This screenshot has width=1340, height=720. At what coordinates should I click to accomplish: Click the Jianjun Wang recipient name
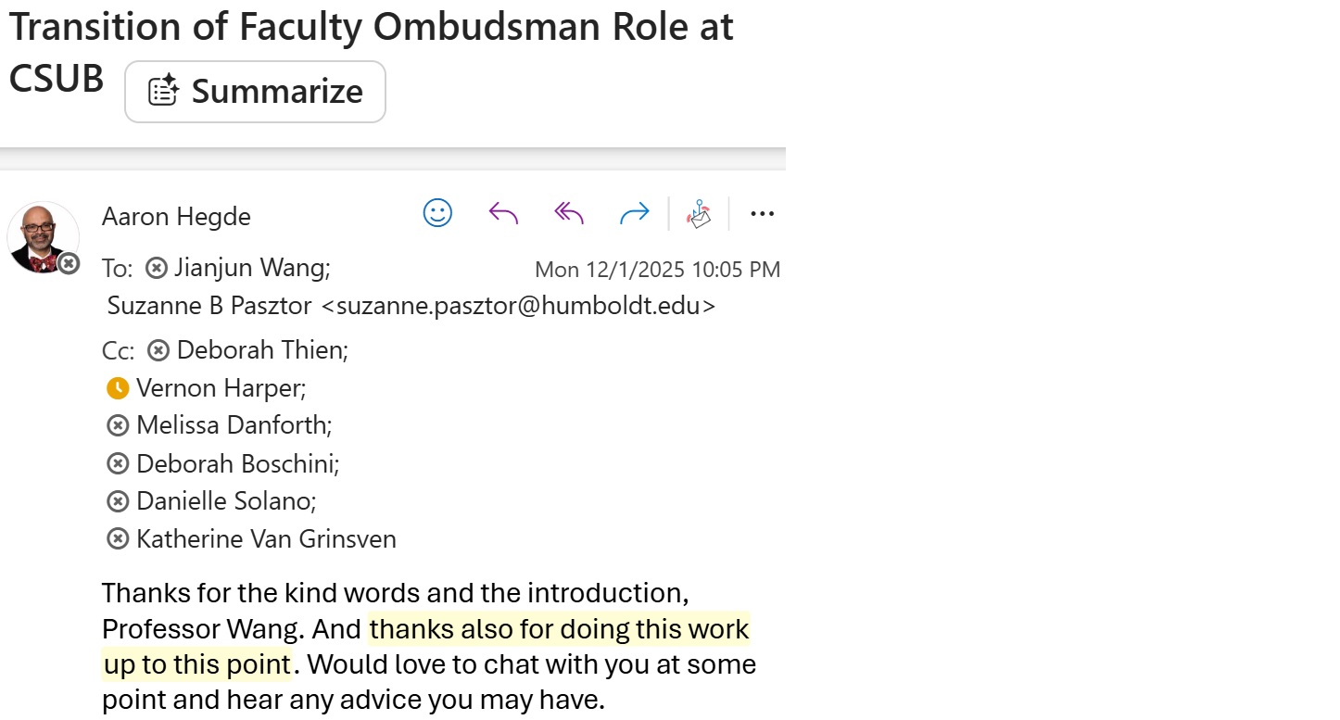(251, 268)
